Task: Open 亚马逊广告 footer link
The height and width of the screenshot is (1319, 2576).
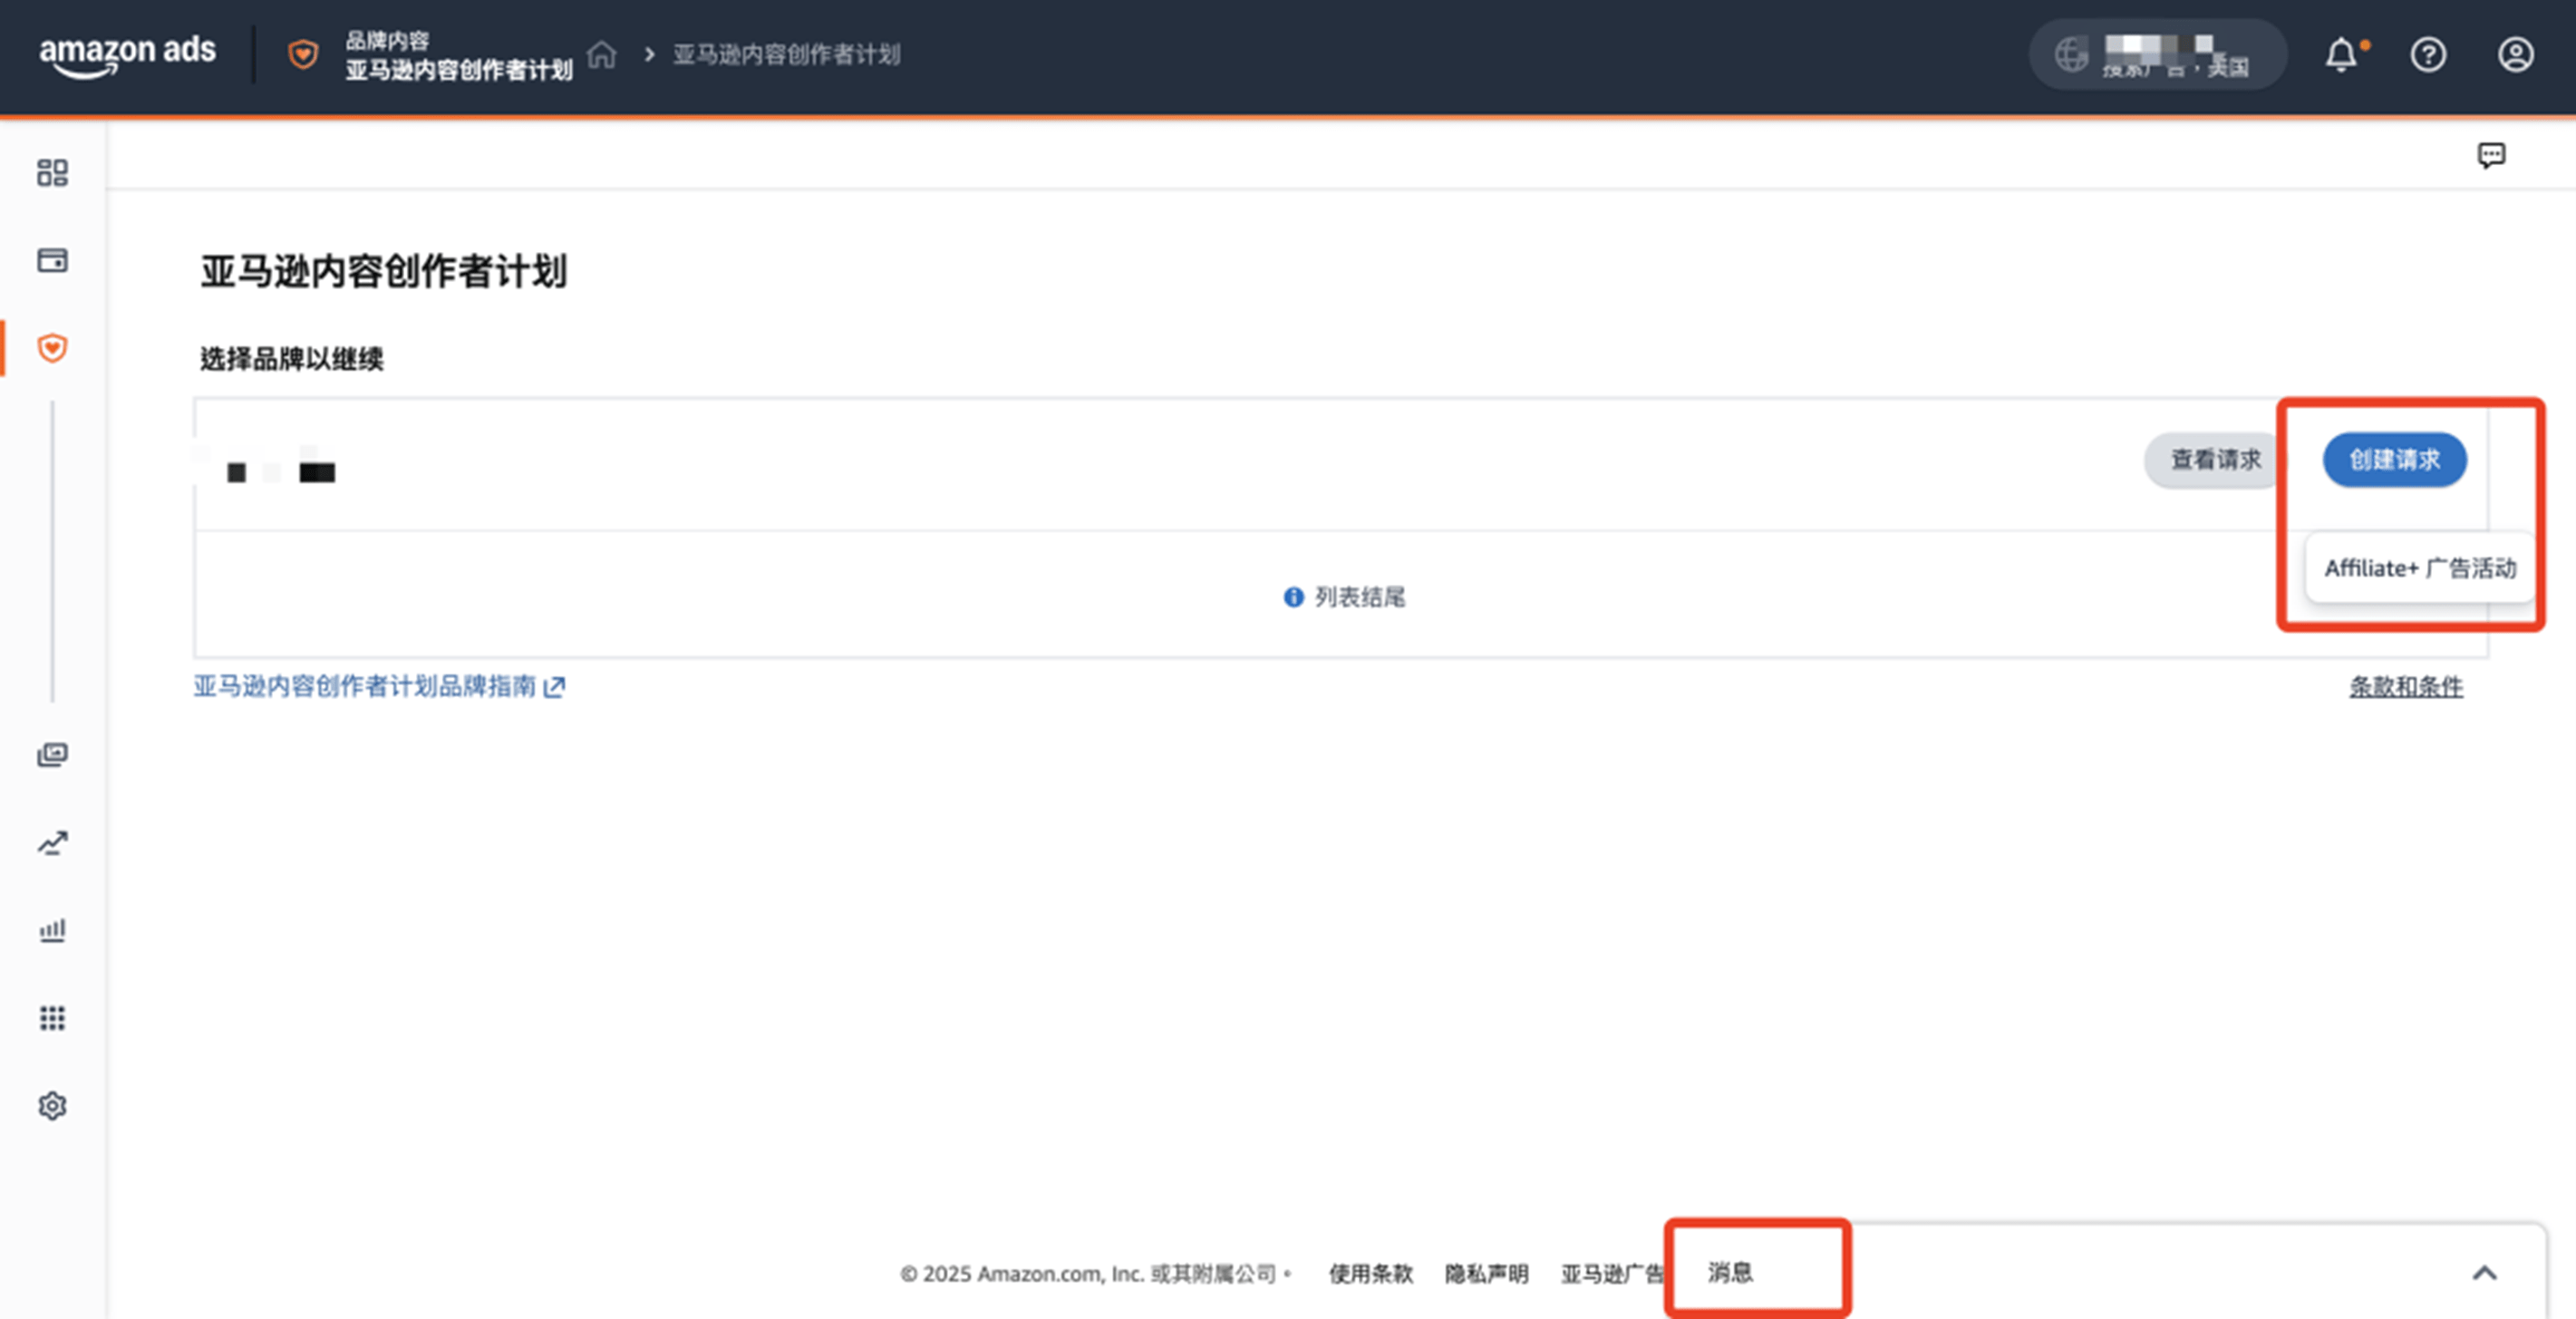Action: point(1612,1273)
